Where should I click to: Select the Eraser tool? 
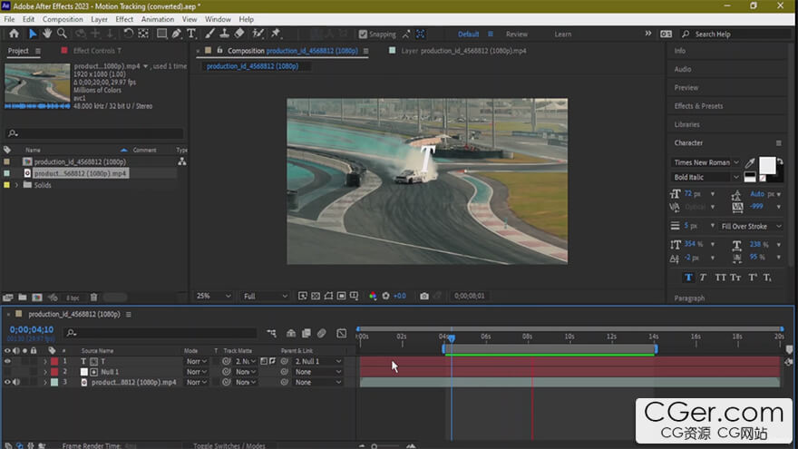(239, 34)
